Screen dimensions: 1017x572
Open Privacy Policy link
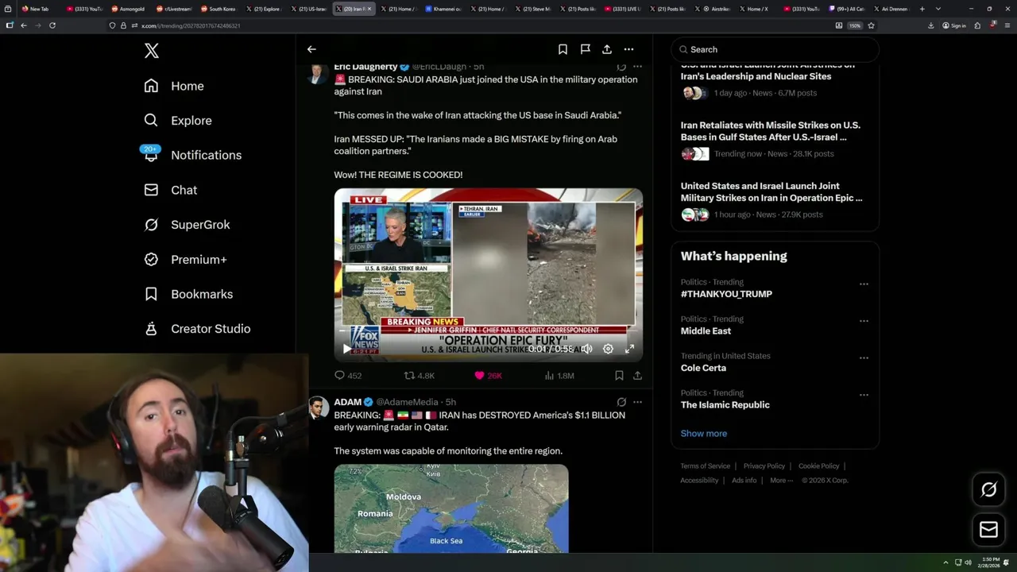(x=764, y=466)
